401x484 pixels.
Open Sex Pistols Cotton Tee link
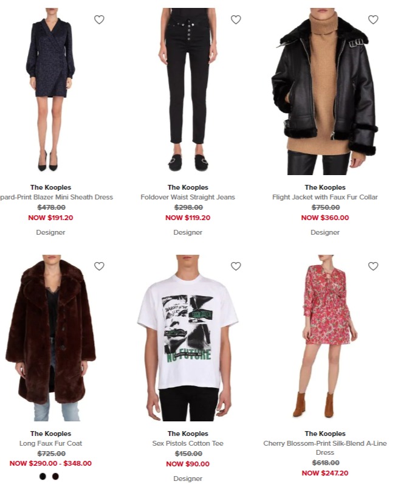point(188,443)
